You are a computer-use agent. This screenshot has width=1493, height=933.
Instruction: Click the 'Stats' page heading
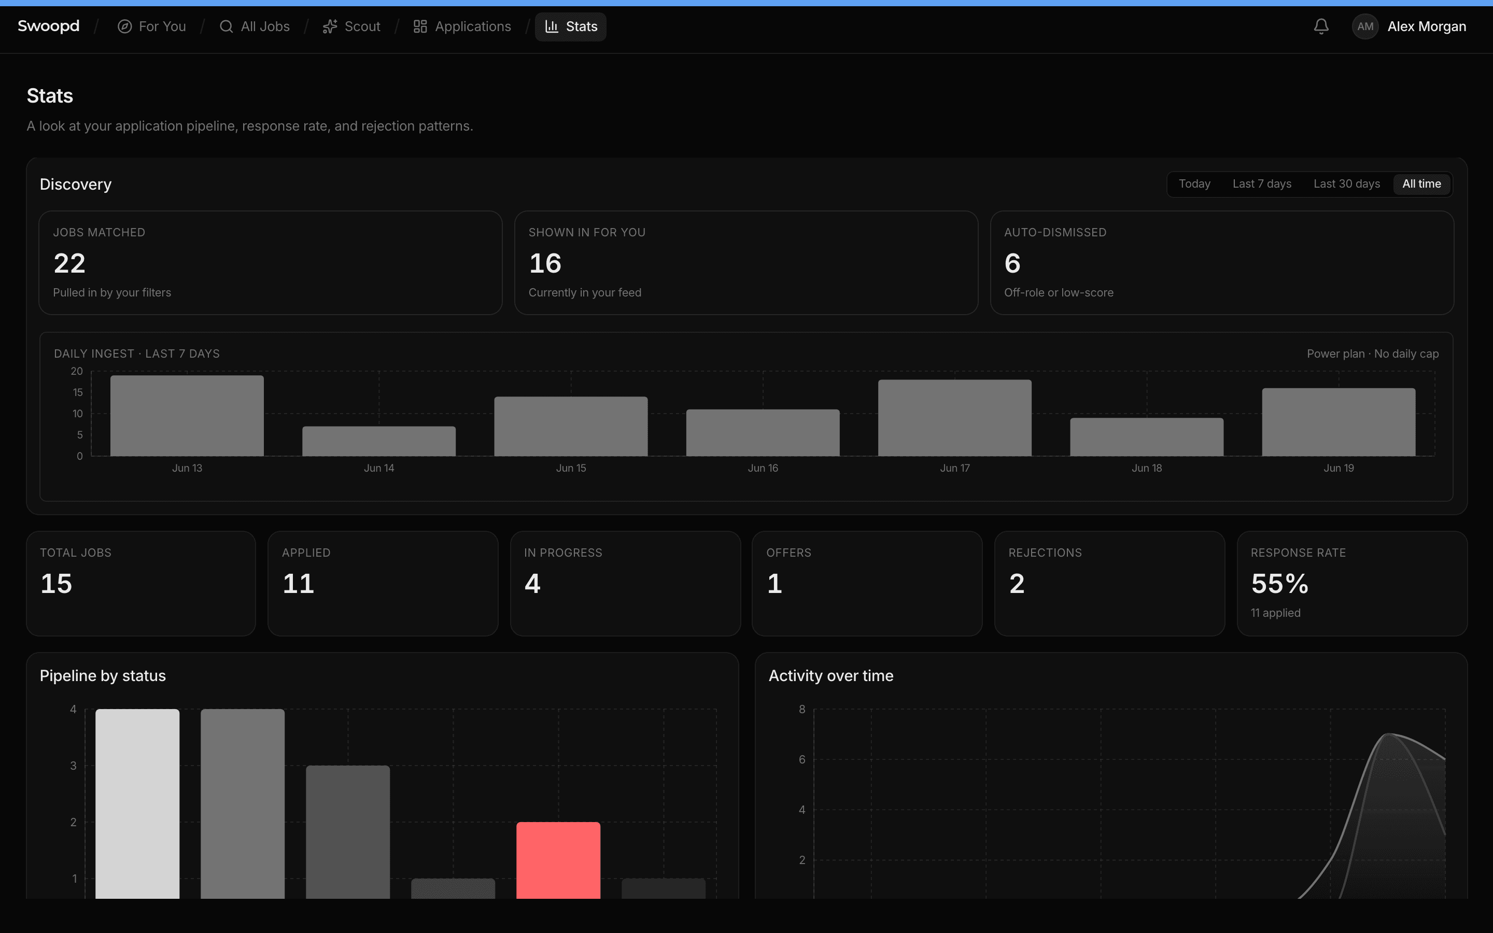coord(50,96)
